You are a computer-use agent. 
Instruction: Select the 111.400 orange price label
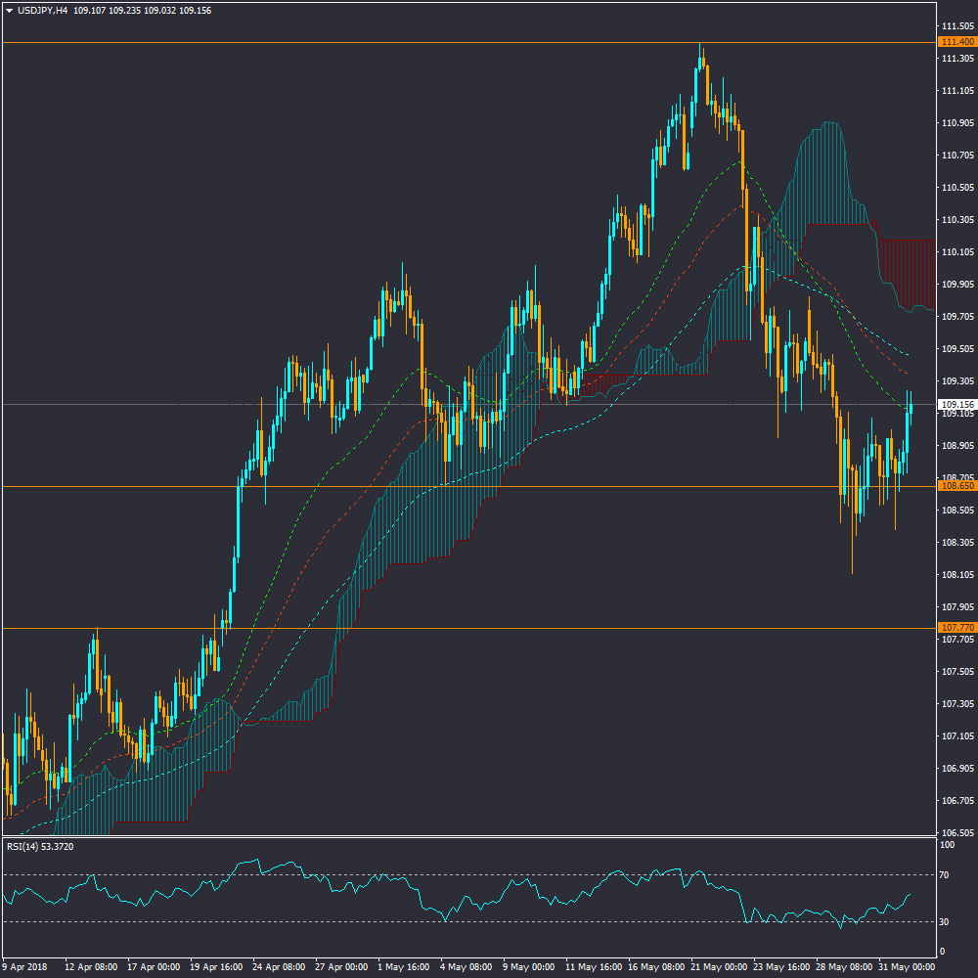956,42
